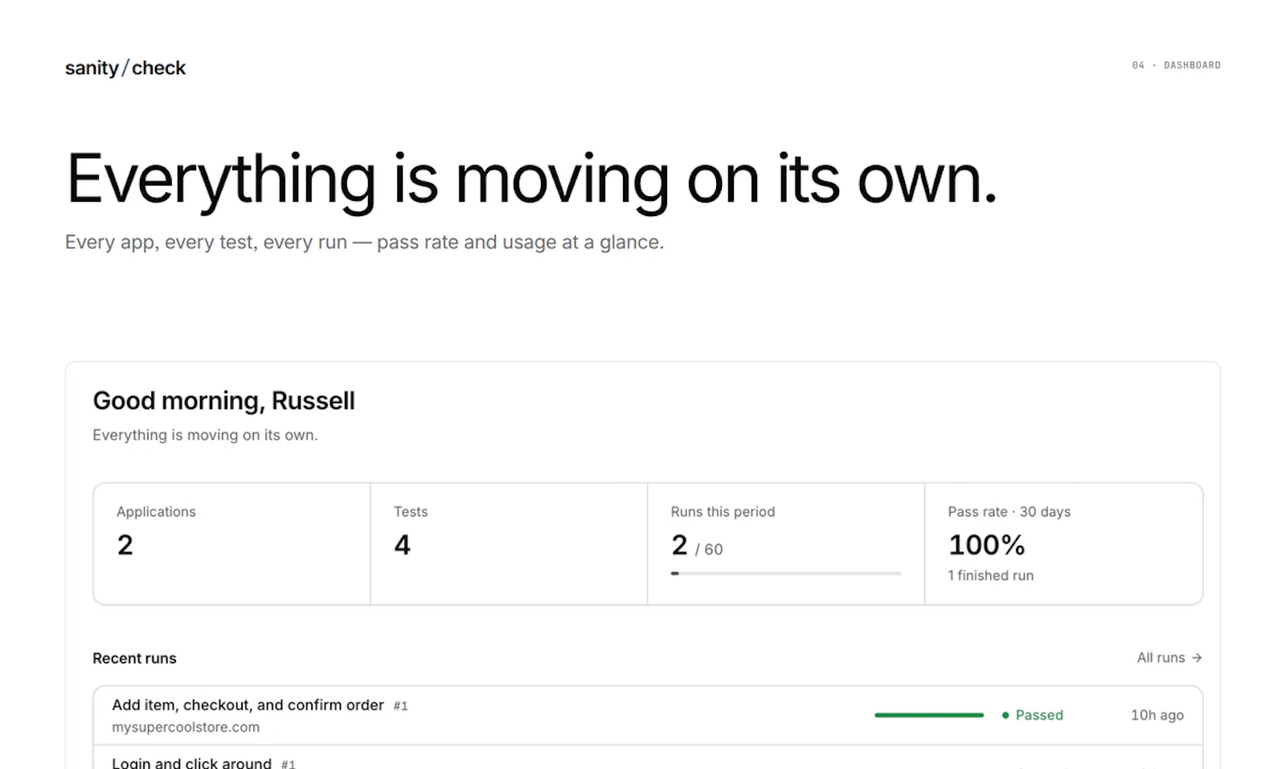Viewport: 1286px width, 769px height.
Task: Click the Good morning, Russell heading
Action: click(x=223, y=400)
